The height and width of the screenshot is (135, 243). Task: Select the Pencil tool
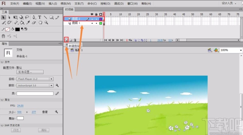(x=57, y=17)
